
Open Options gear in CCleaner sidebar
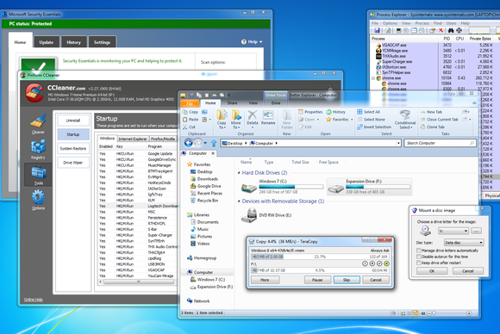coord(38,200)
